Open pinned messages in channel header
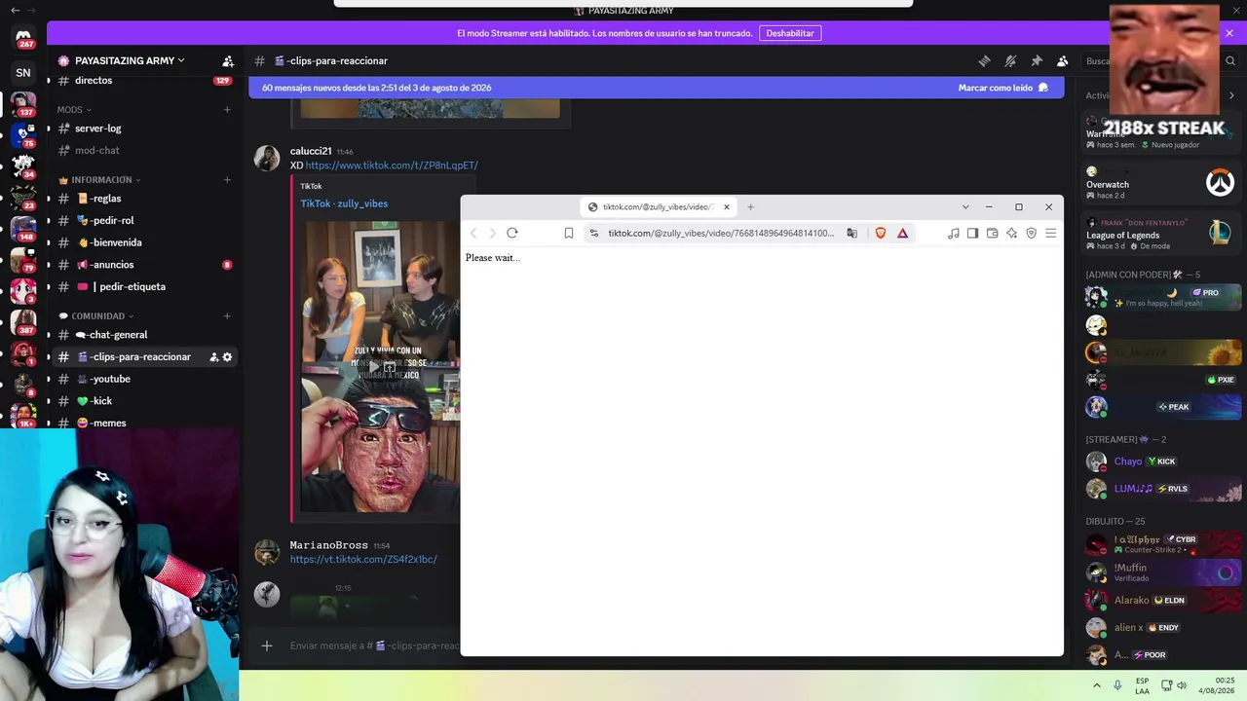Screen dimensions: 1247x701 click(x=1037, y=60)
